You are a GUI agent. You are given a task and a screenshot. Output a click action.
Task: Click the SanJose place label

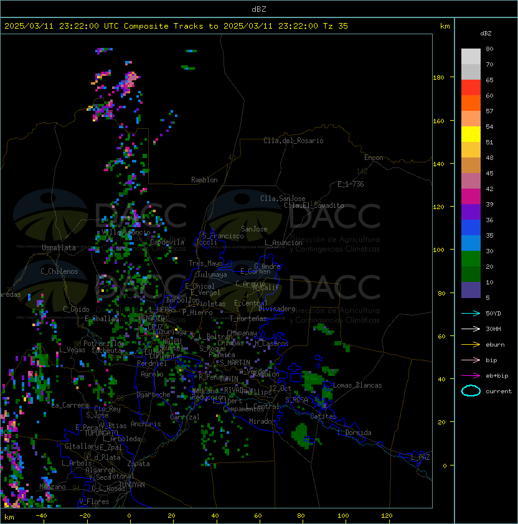tap(254, 229)
